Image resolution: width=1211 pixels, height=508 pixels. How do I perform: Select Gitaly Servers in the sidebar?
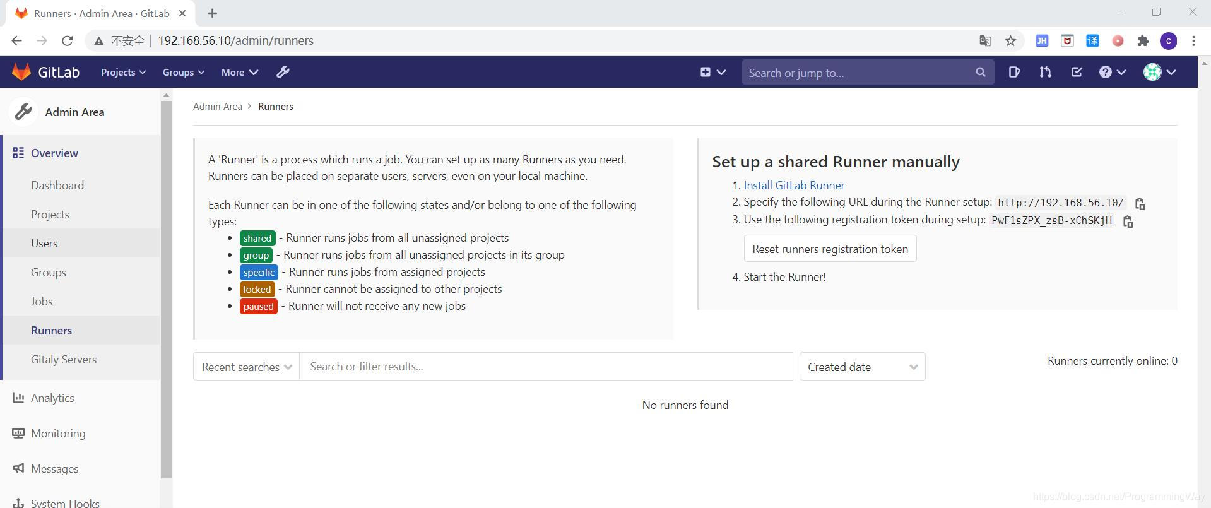pos(64,360)
